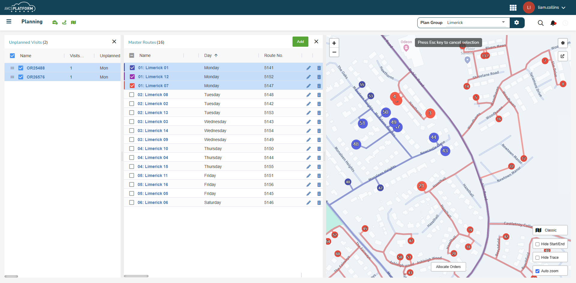Select Saturday cell of Limerick 06
Screen dimensions: 576x283
coord(213,202)
